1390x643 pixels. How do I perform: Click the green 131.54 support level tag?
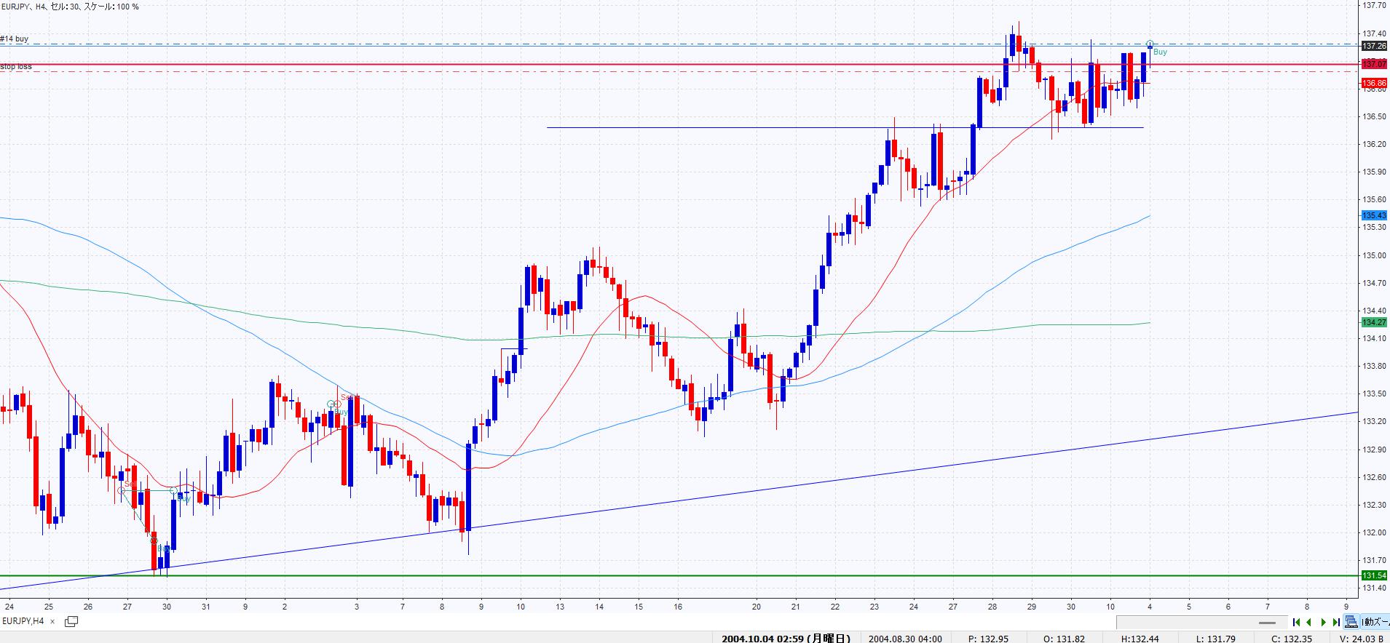tap(1374, 575)
